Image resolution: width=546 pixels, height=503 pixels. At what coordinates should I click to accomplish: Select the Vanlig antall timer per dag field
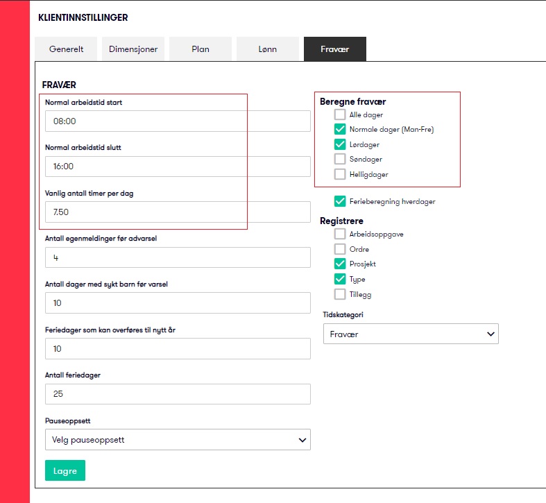click(178, 212)
